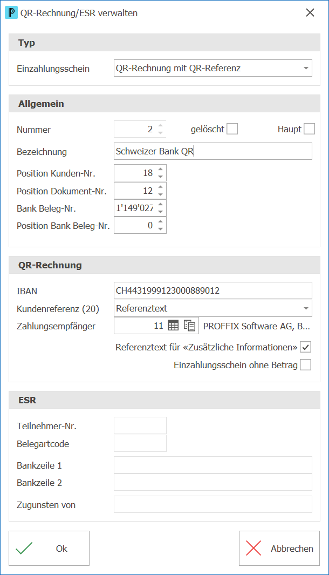This screenshot has width=329, height=575.
Task: Increment the Bank Beleg-Nr. spinner
Action: coord(161,204)
